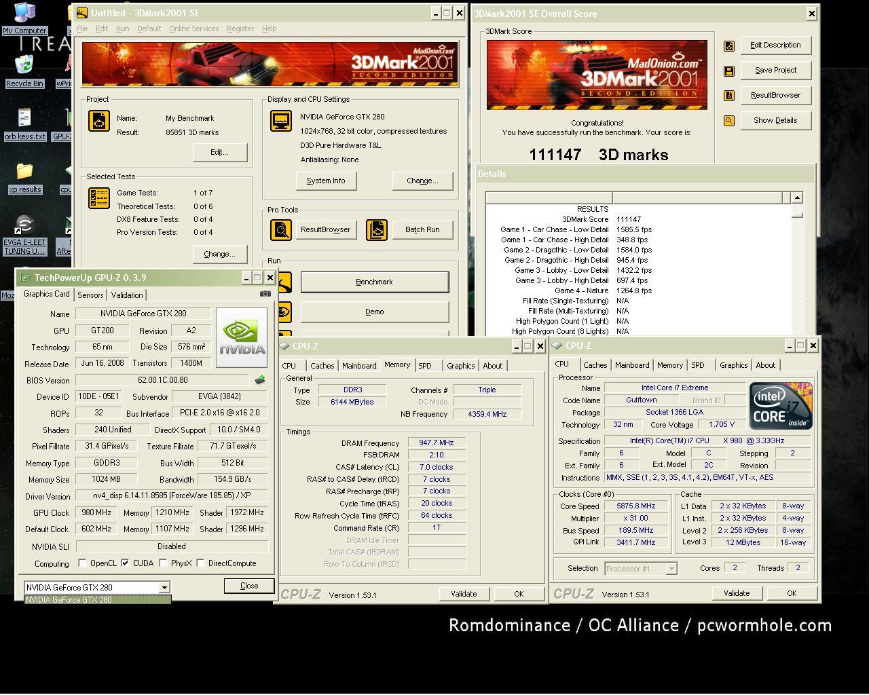Viewport: 869px width, 695px height.
Task: Tick the PhysX checkbox
Action: point(163,563)
